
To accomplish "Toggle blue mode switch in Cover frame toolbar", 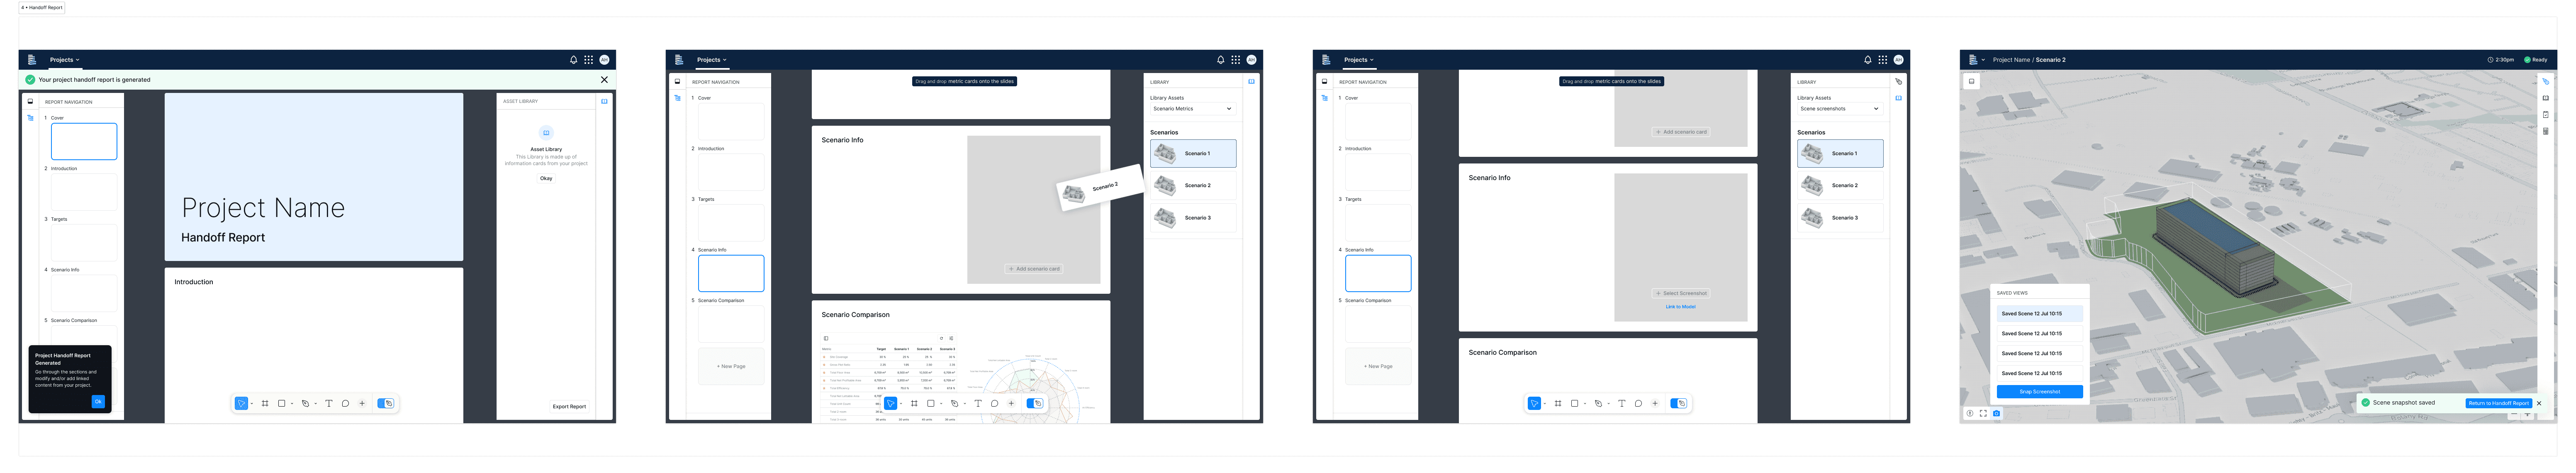I will (x=386, y=403).
